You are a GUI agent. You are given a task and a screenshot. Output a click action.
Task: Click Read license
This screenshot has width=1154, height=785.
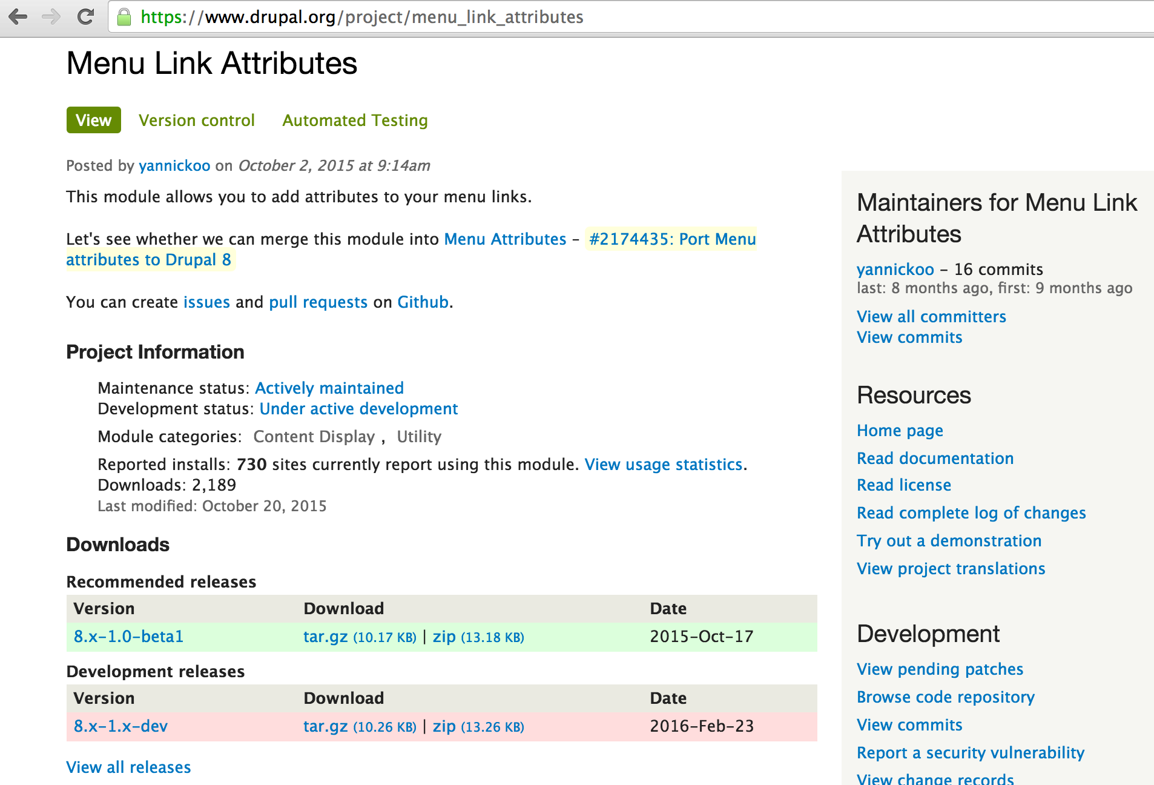pyautogui.click(x=903, y=485)
